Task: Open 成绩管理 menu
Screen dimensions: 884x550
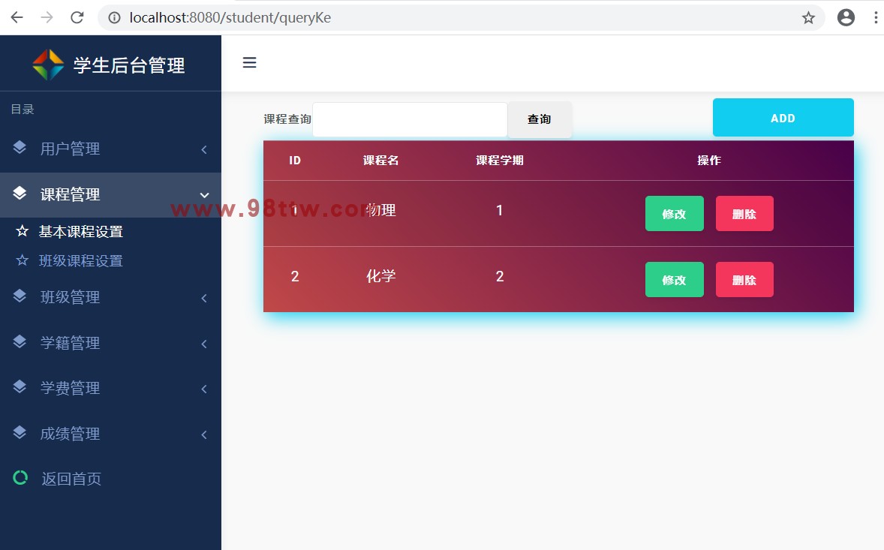Action: pos(110,434)
